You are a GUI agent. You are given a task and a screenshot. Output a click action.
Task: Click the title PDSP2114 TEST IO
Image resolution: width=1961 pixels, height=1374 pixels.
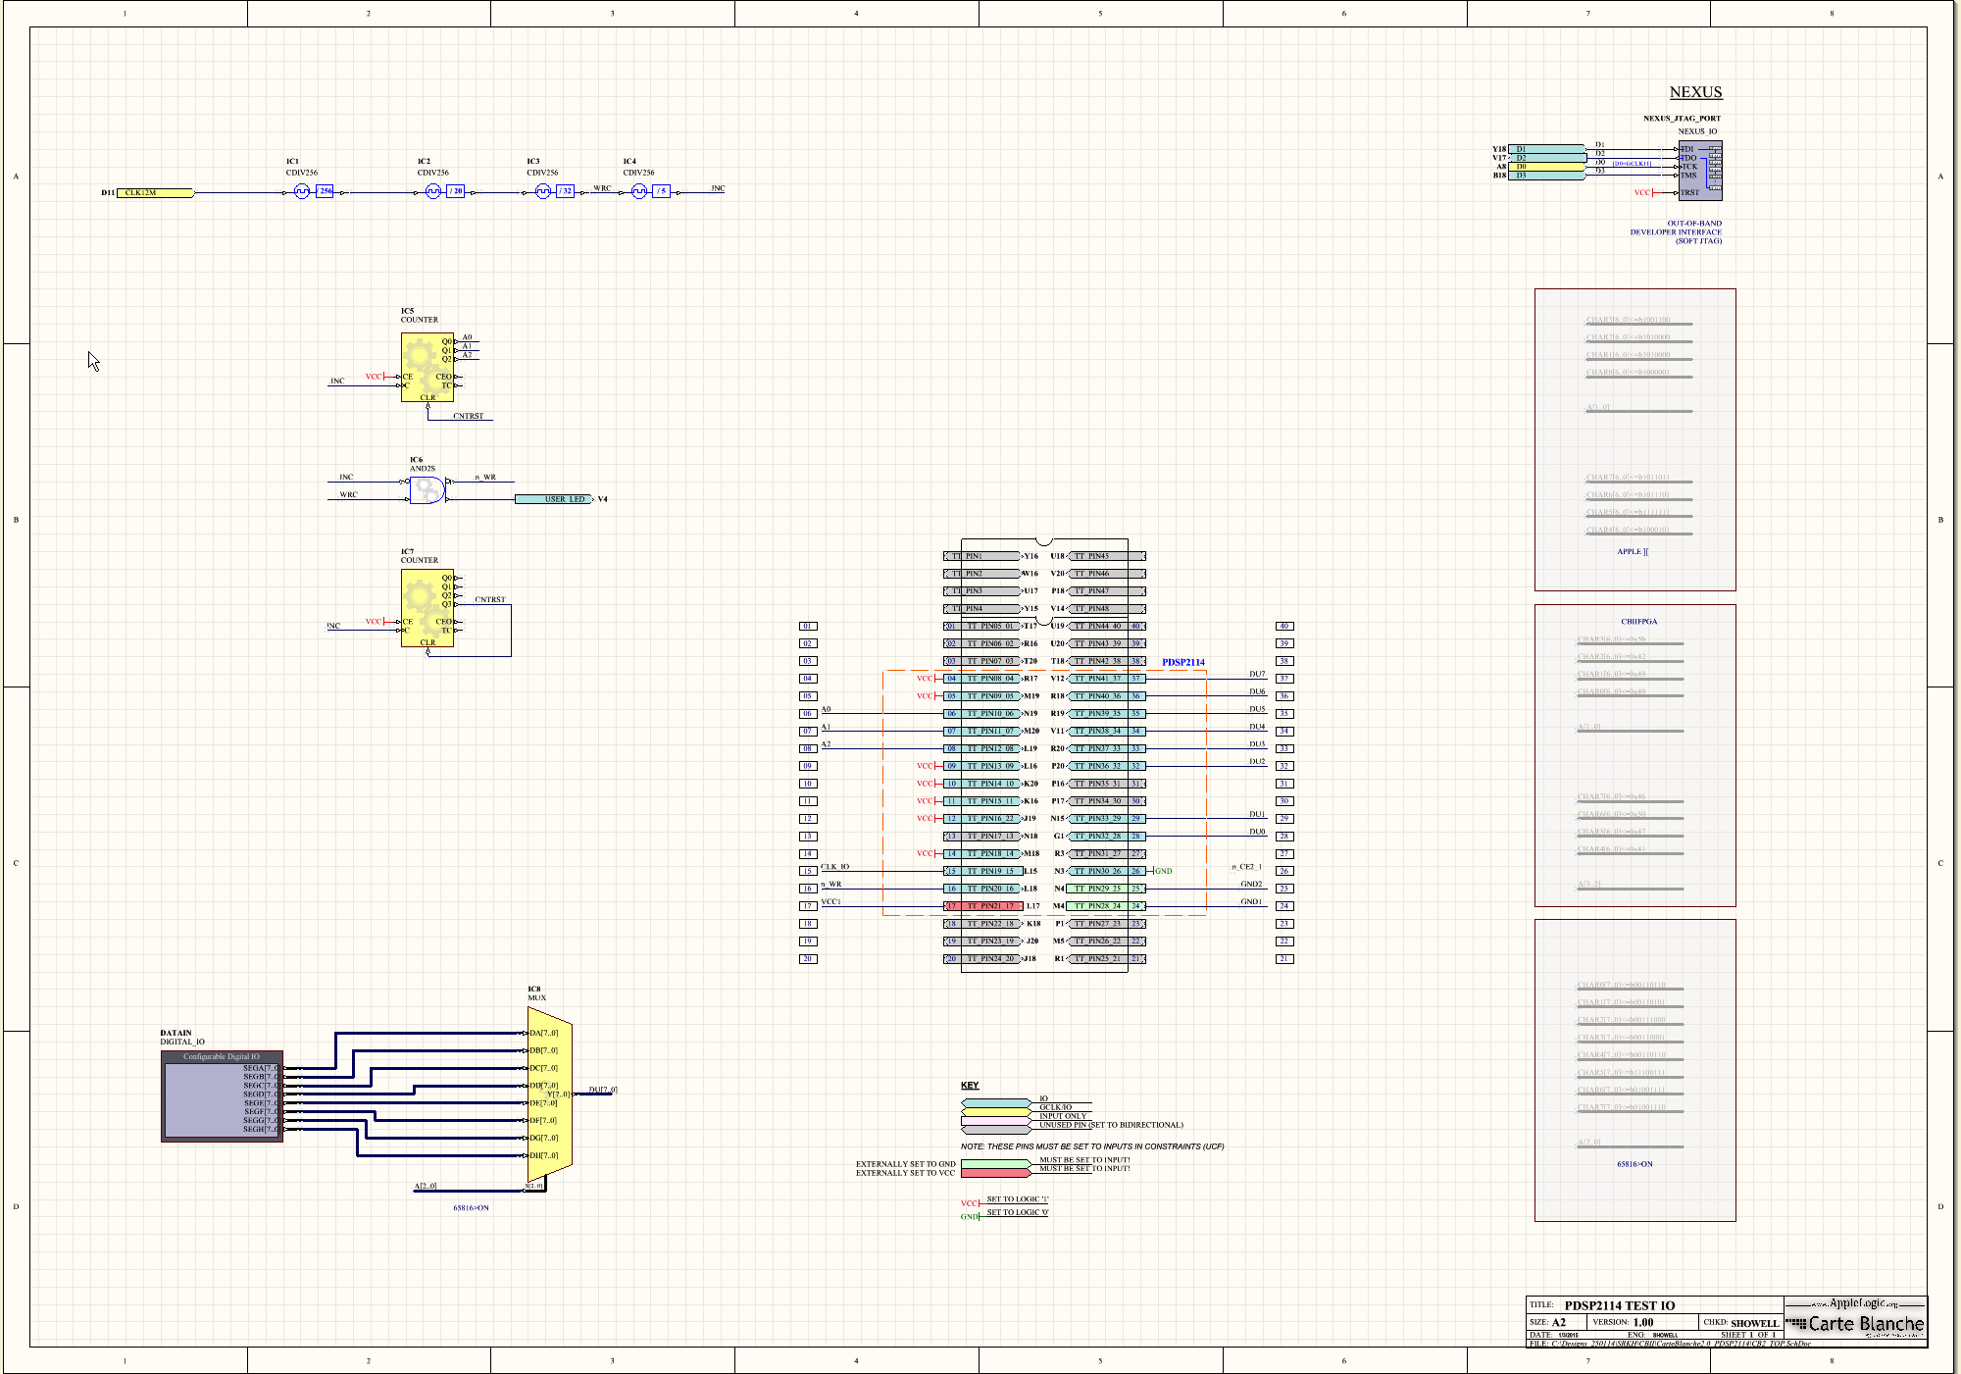tap(1620, 1305)
